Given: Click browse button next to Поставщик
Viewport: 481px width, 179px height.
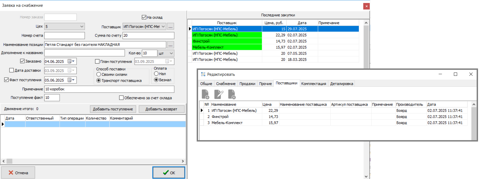Looking at the screenshot, I should (170, 27).
